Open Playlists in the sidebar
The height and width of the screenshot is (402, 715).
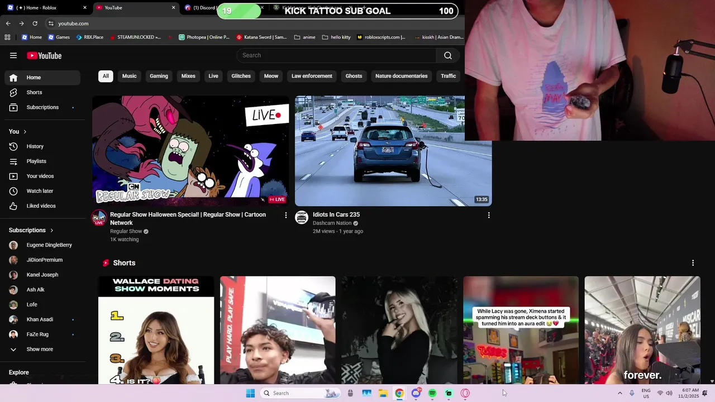(42, 161)
